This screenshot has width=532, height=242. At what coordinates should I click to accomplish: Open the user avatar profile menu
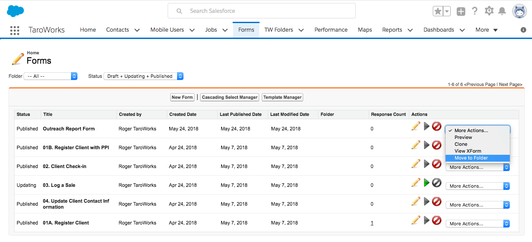[x=520, y=12]
